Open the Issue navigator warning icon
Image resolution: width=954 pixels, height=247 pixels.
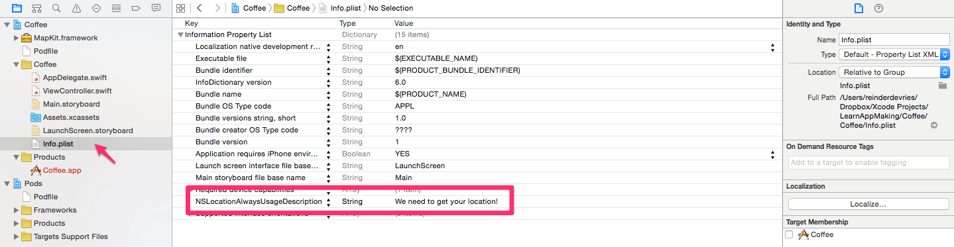click(76, 8)
